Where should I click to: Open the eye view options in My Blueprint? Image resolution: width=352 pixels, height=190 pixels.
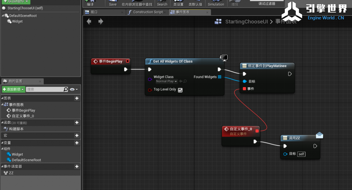74,89
